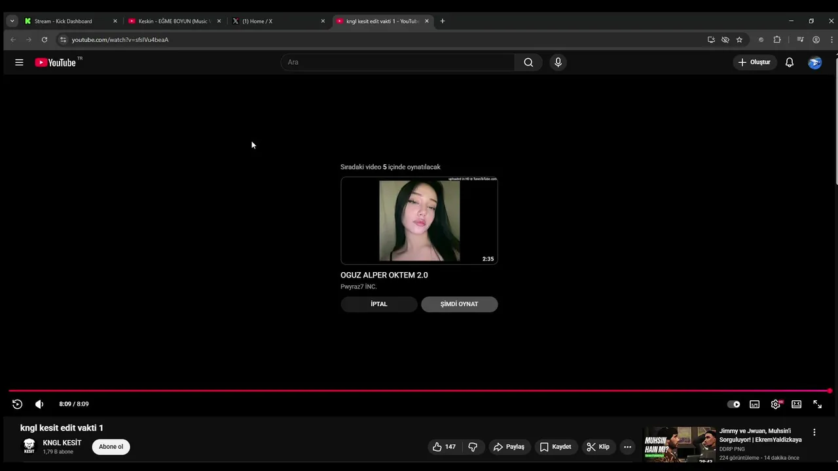This screenshot has height=471, width=838.
Task: Open the media controls icon in toolbar
Action: (x=800, y=40)
